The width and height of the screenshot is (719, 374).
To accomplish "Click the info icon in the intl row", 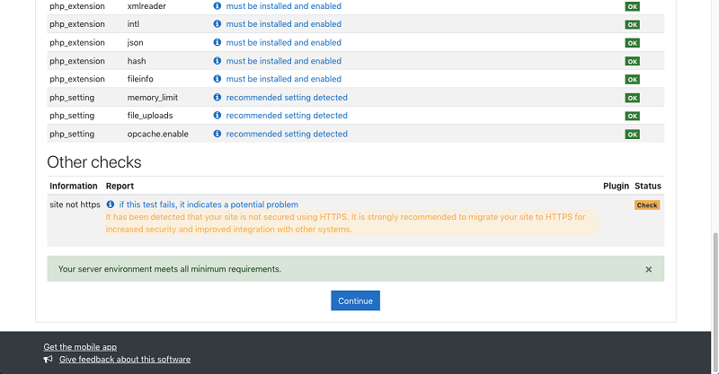I will [217, 24].
